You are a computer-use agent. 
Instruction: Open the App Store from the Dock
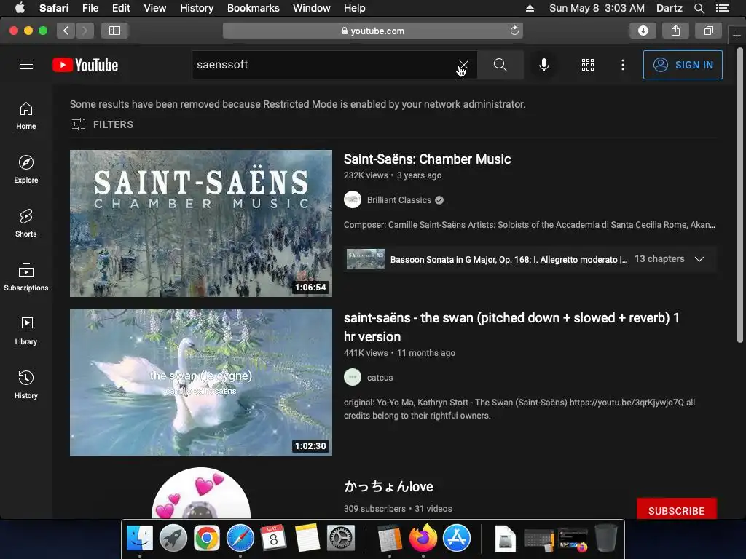(x=457, y=538)
